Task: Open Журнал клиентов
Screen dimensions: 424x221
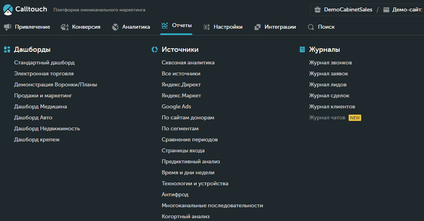Action: 332,107
